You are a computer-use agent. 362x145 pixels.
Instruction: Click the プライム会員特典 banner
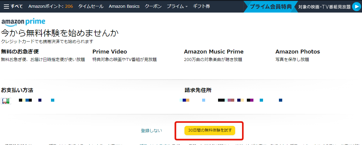(271, 7)
